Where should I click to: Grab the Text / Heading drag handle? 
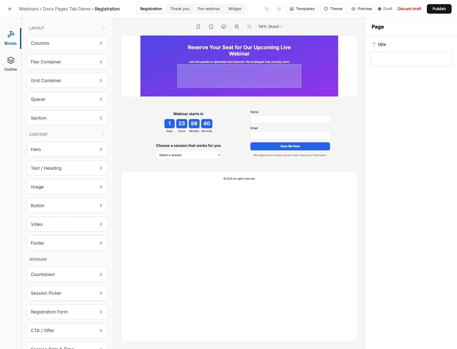coord(101,168)
